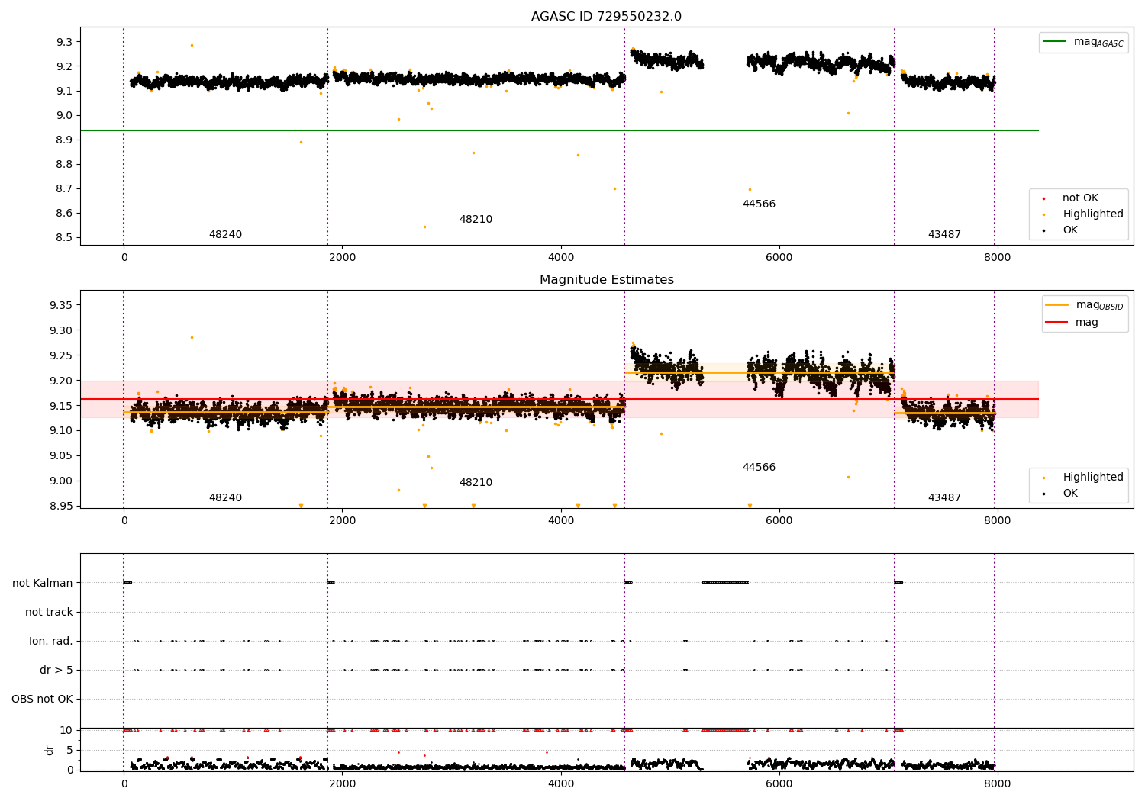Click the "Magnitude Estimates" plot title
This screenshot has height=801, width=1145.
(606, 280)
